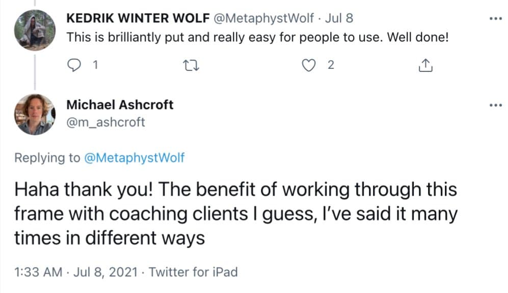Viewport: 508px width, 293px height.
Task: Click the reply icon under Kedrik's tweet
Action: (74, 65)
